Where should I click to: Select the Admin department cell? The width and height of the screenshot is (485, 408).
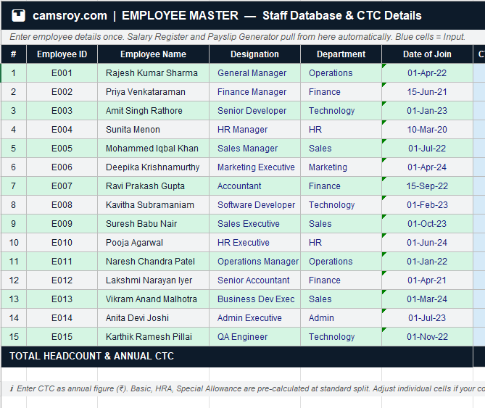tap(341, 318)
